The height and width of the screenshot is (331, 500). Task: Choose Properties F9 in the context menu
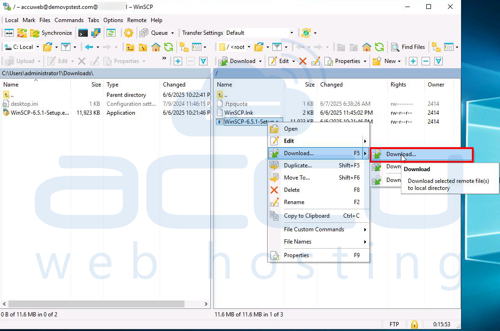(318, 255)
